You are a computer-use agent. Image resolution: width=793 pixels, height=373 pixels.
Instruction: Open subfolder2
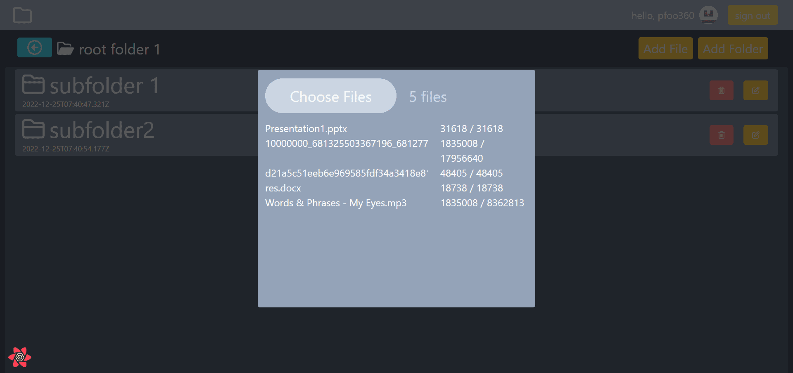tap(102, 130)
